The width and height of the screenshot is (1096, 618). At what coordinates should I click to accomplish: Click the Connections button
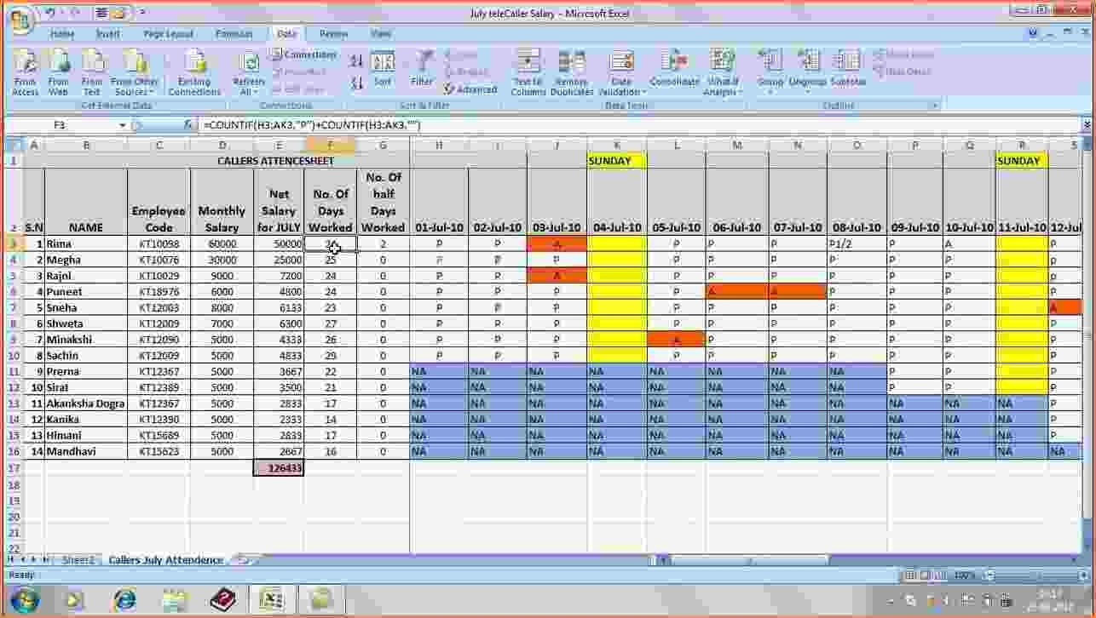click(x=303, y=54)
